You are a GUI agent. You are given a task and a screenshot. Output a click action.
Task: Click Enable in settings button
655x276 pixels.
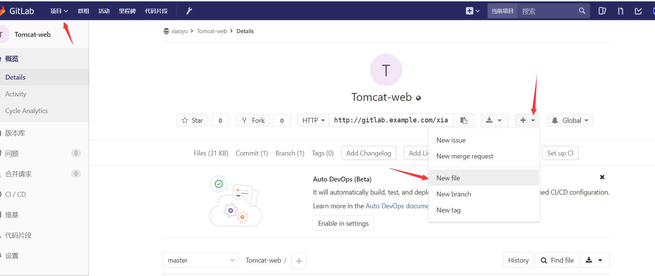tap(343, 223)
